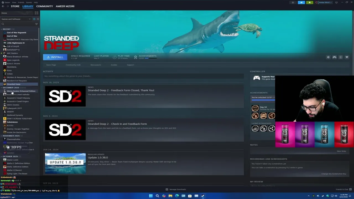Install Stranded Deep
This screenshot has height=199, width=354.
(x=55, y=57)
